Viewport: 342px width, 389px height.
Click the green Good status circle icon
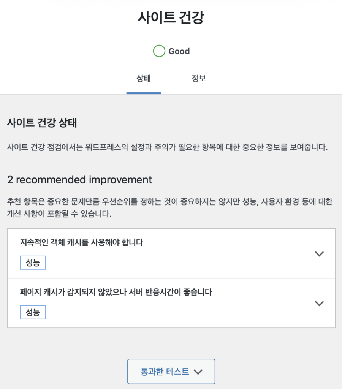[159, 51]
